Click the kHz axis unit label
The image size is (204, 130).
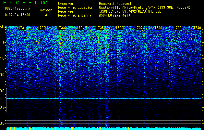(x=3, y=26)
